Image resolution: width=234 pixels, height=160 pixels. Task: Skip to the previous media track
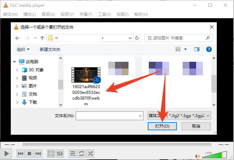click(x=21, y=154)
